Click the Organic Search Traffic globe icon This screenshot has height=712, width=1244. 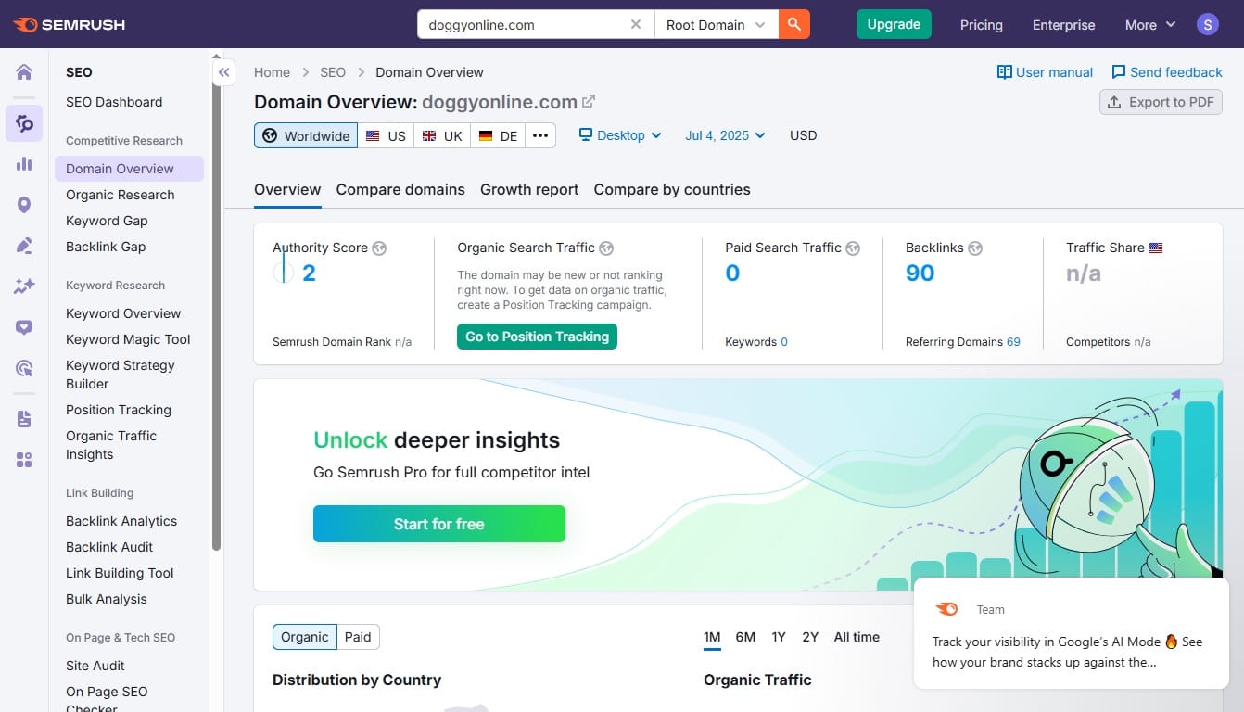coord(606,248)
